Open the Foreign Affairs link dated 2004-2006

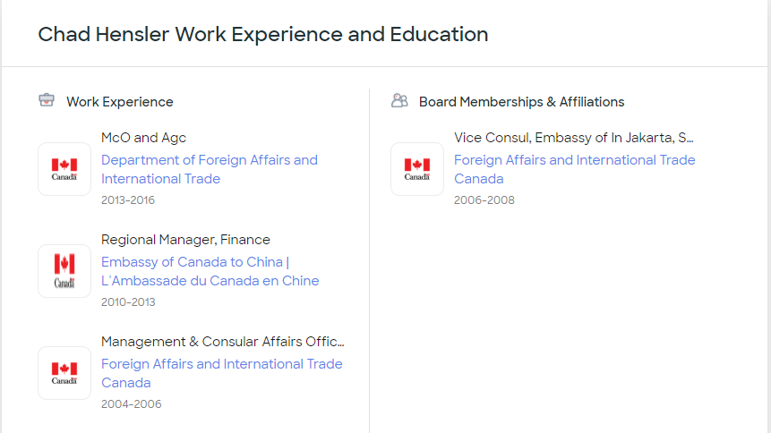tap(221, 373)
